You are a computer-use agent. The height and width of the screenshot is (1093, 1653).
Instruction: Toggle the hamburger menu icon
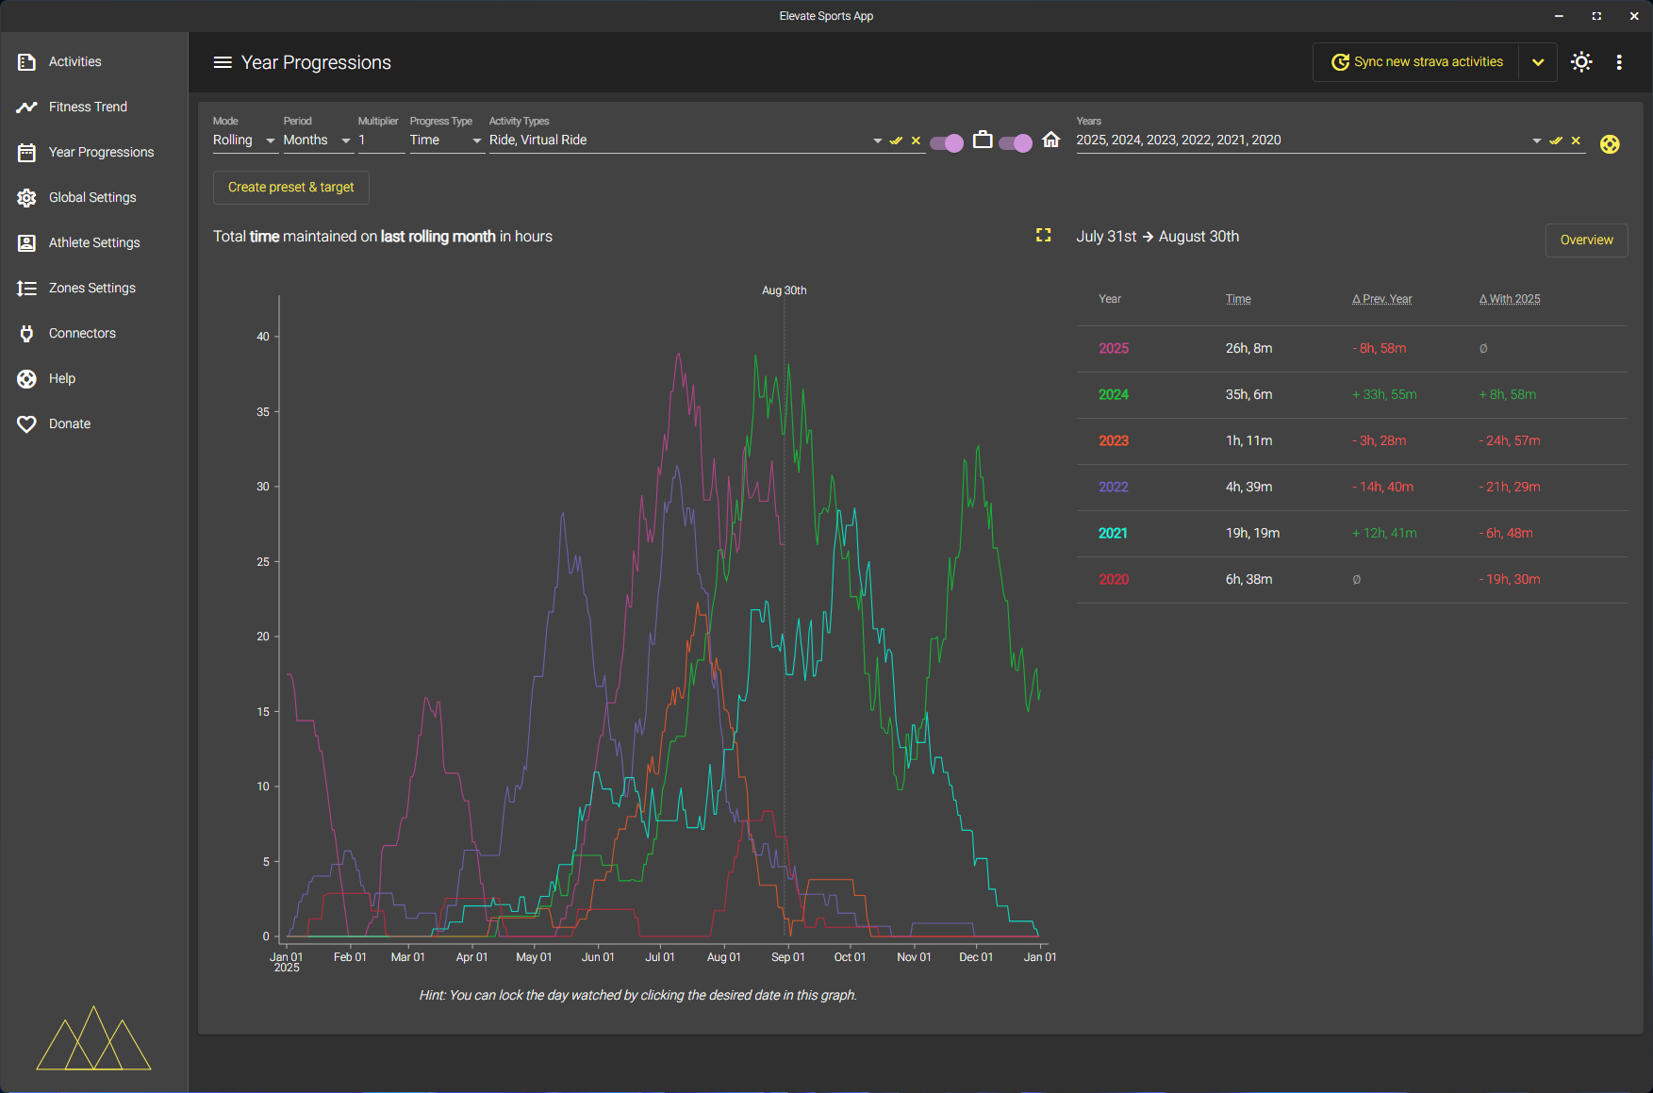pos(223,62)
